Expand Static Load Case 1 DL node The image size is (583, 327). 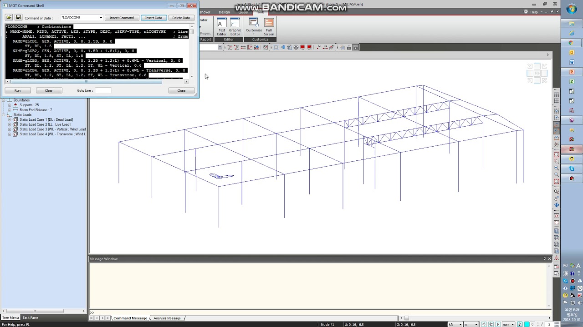(x=10, y=119)
